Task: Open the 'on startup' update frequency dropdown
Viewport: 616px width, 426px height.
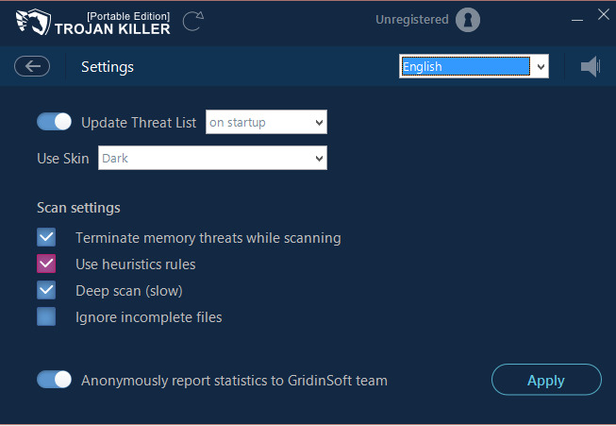Action: (x=266, y=122)
